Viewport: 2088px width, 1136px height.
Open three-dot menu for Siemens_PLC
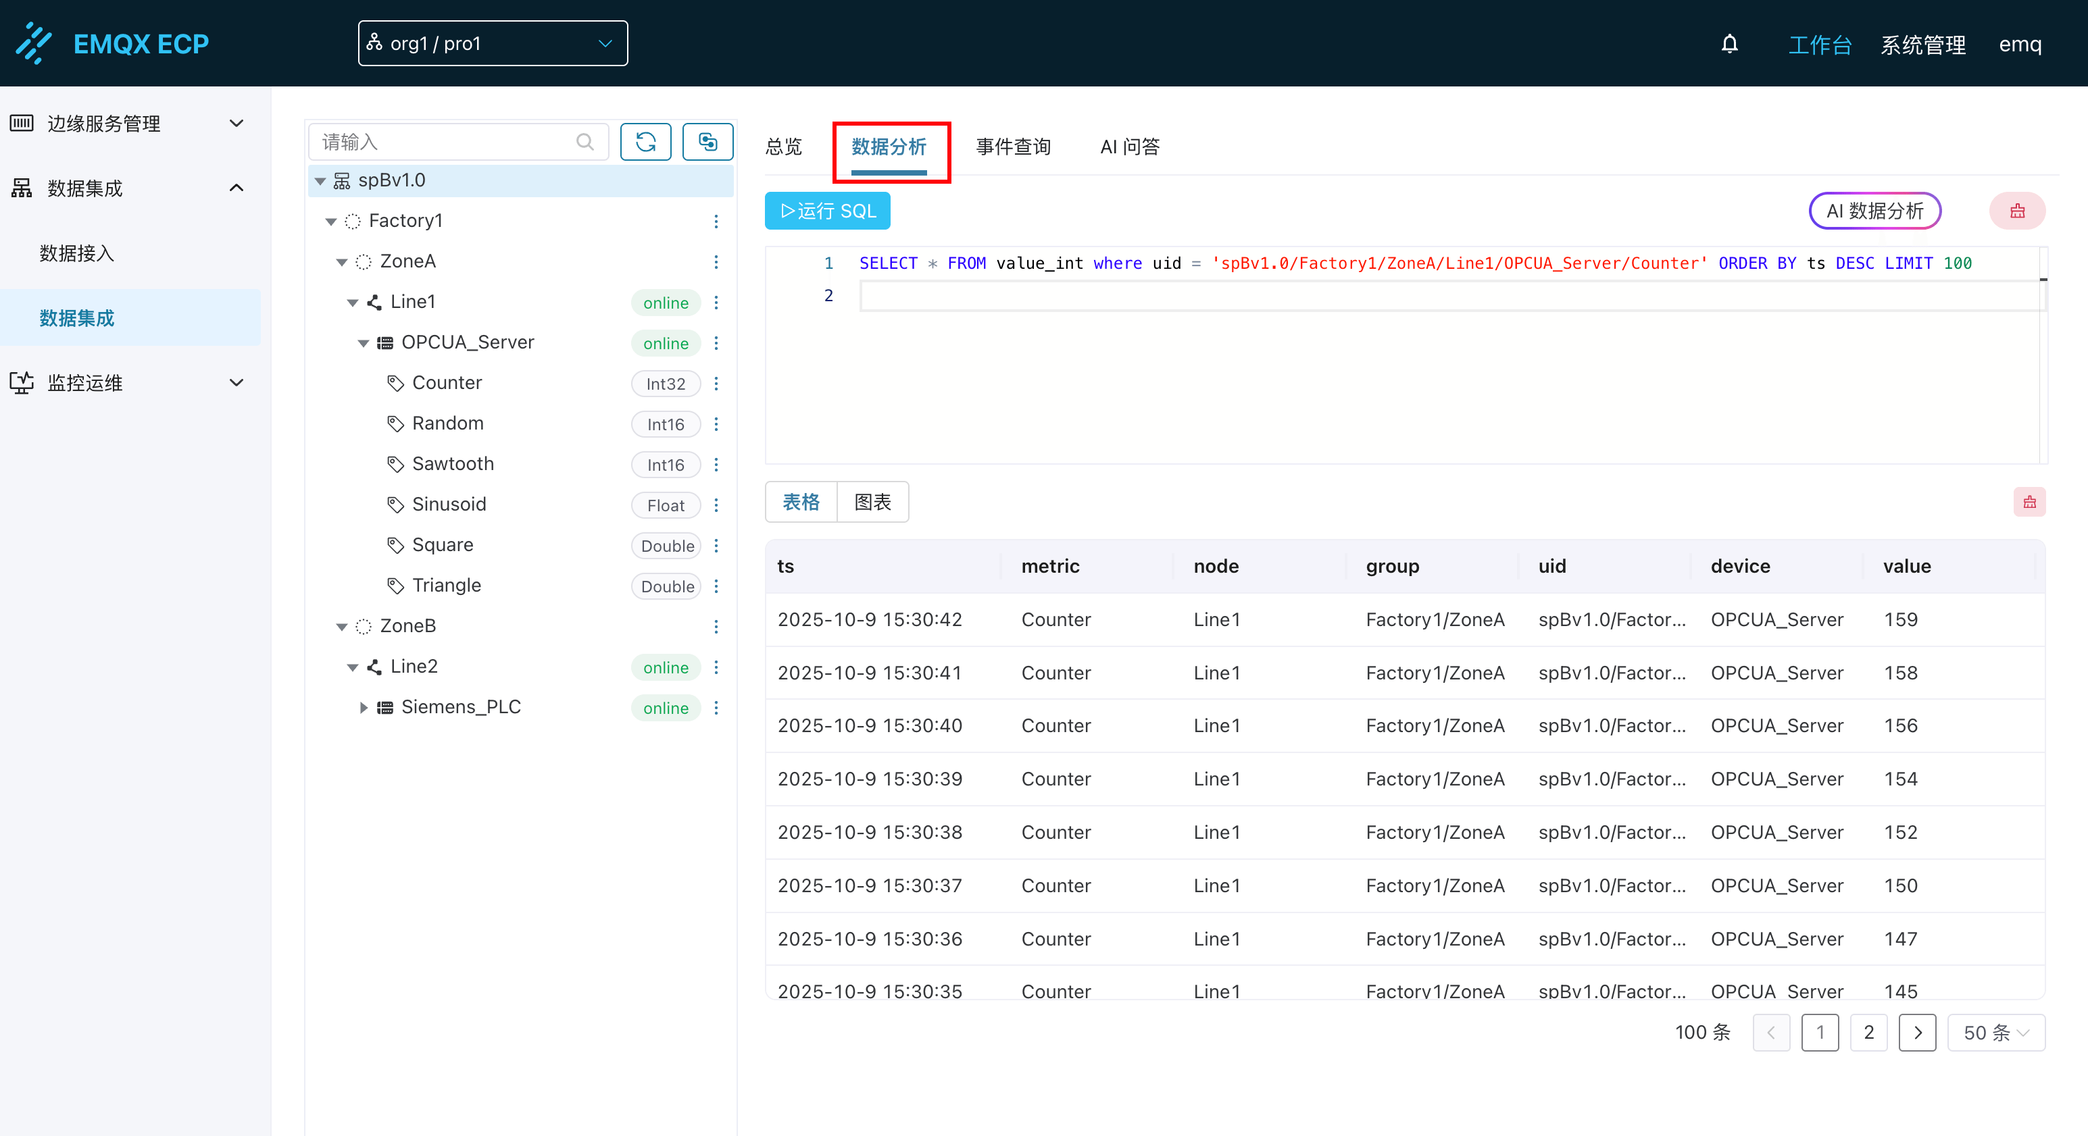click(716, 707)
